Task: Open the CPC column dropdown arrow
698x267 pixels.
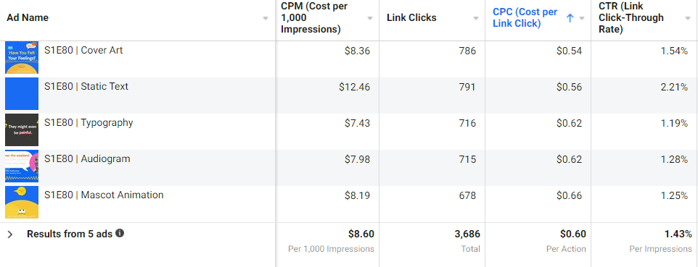Action: click(x=582, y=19)
